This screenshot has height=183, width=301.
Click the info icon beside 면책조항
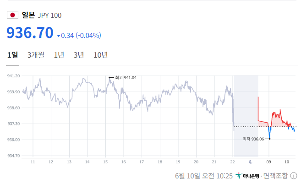tap(294, 176)
